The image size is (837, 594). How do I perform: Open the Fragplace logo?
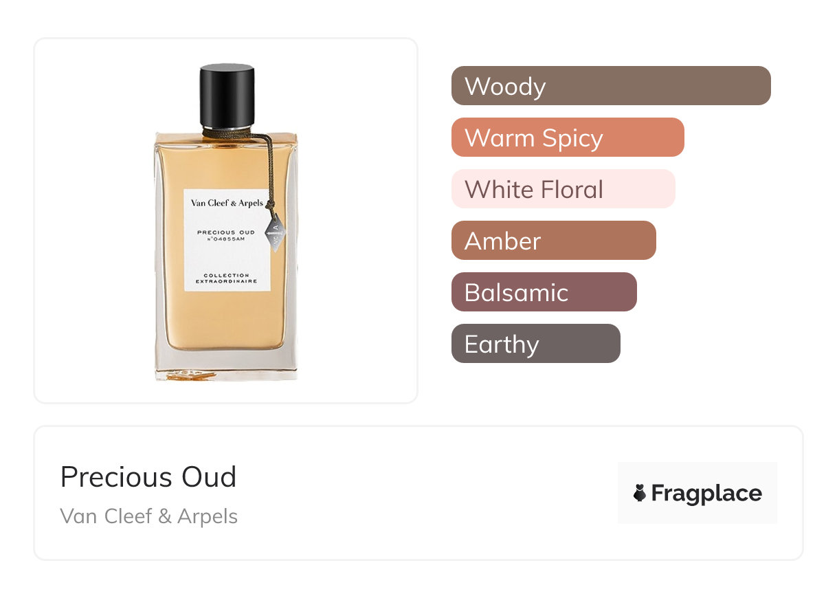pyautogui.click(x=697, y=493)
